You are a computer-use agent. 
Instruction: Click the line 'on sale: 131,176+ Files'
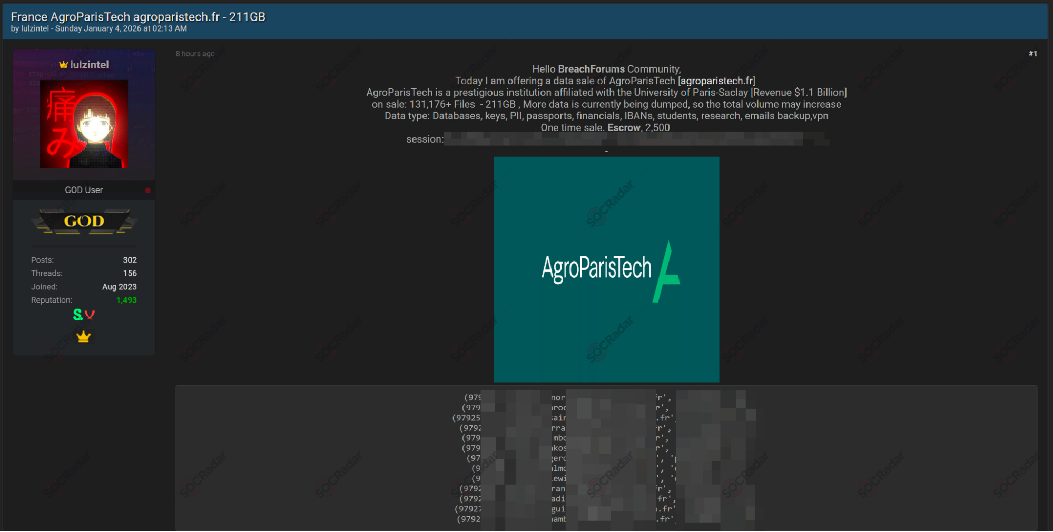(x=606, y=104)
